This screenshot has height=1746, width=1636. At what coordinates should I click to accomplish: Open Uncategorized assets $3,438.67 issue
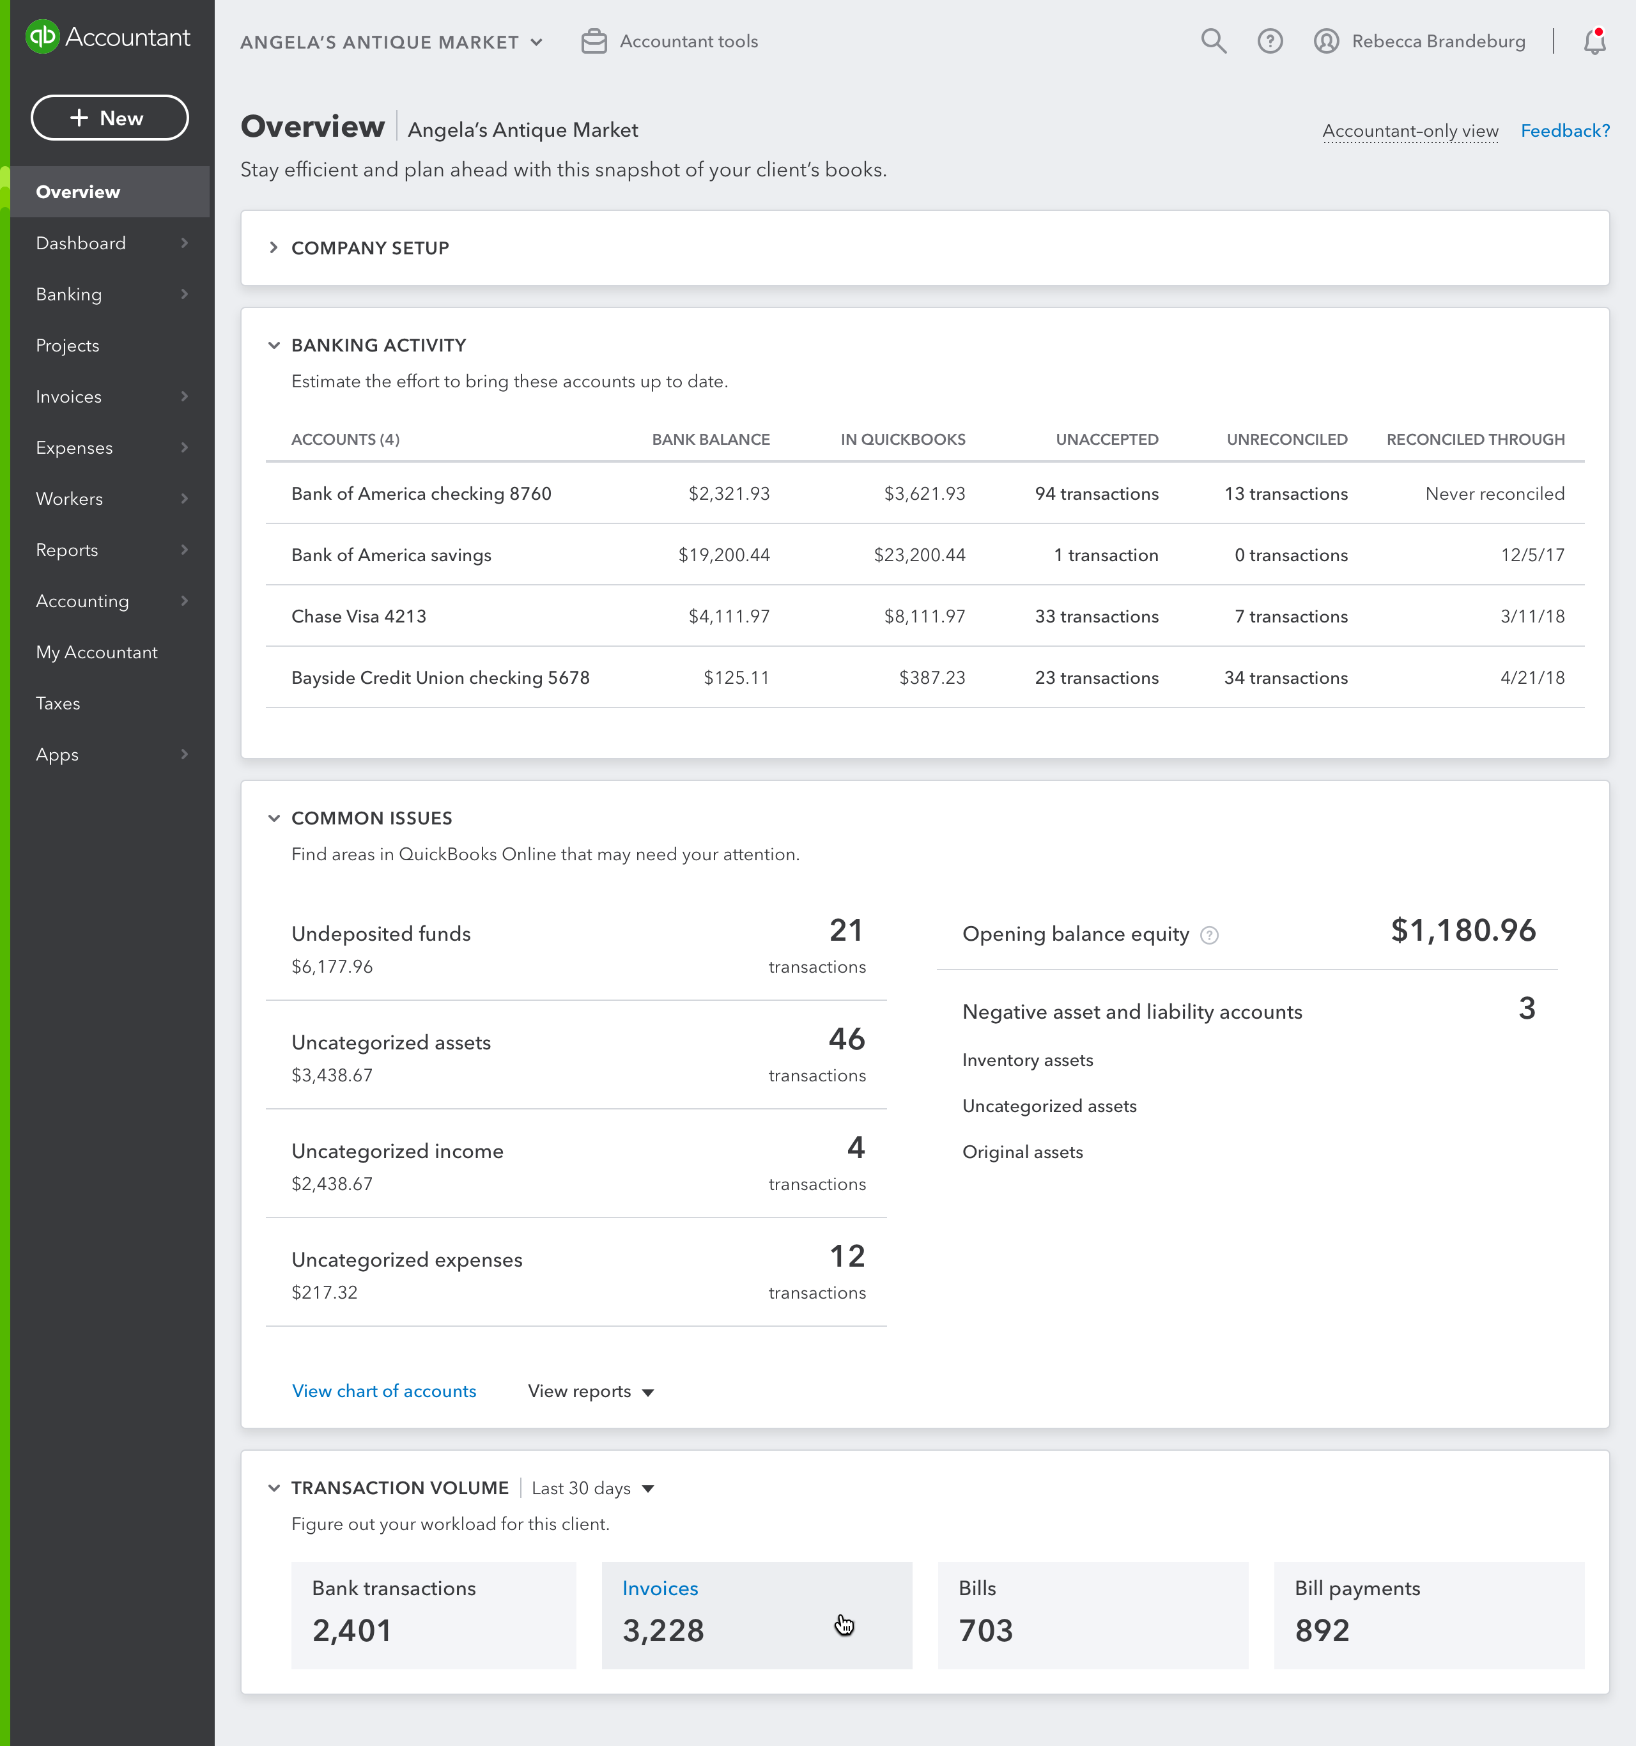pyautogui.click(x=576, y=1055)
